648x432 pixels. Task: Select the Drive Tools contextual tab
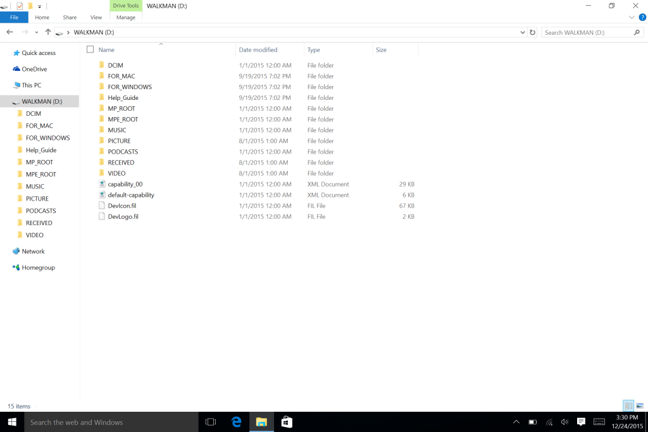point(126,6)
